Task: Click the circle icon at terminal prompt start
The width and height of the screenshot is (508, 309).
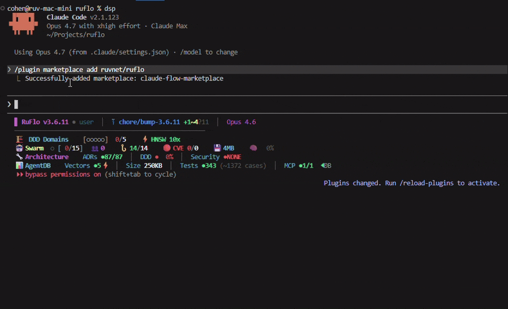Action: tap(2, 8)
